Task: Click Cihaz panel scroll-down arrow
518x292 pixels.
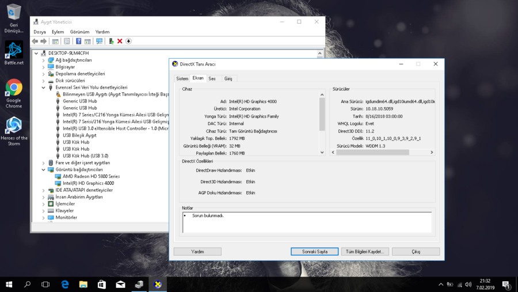Action: [322, 153]
